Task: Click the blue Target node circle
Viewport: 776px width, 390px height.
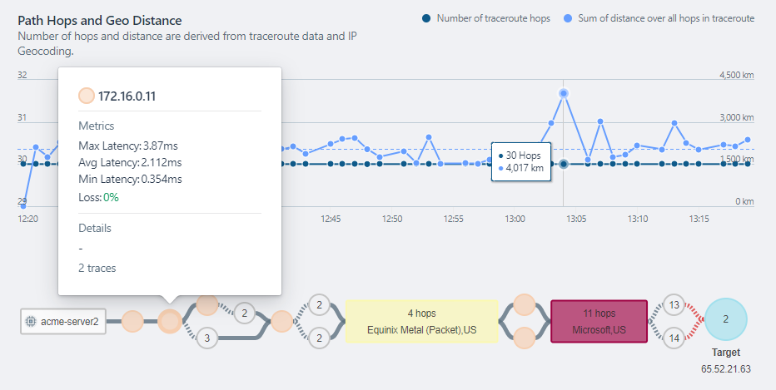Action: tap(725, 319)
